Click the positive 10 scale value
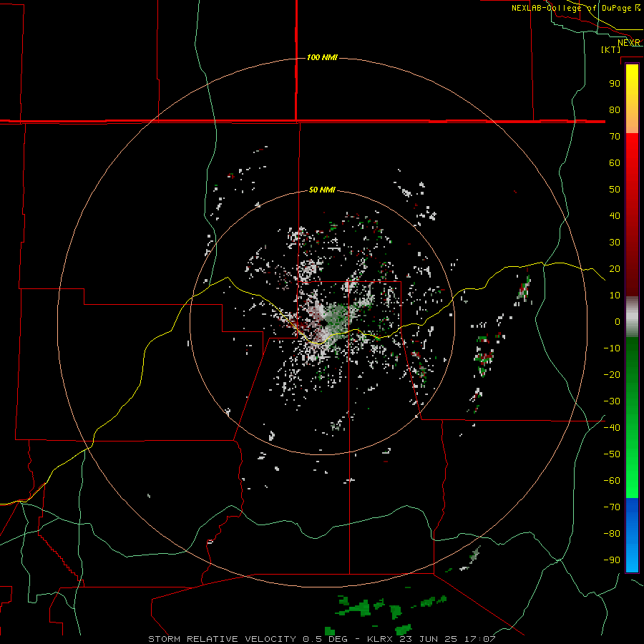The image size is (644, 644). click(615, 296)
